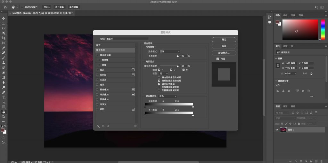Select the Crop tool
328x163 pixels.
4,38
